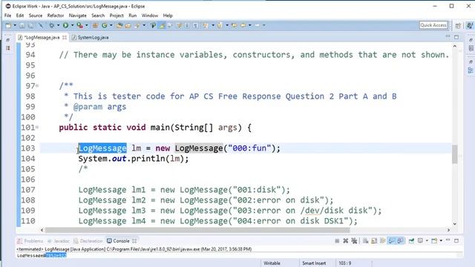Click the Save All toolbar icon
The image size is (475, 267).
pos(31,25)
